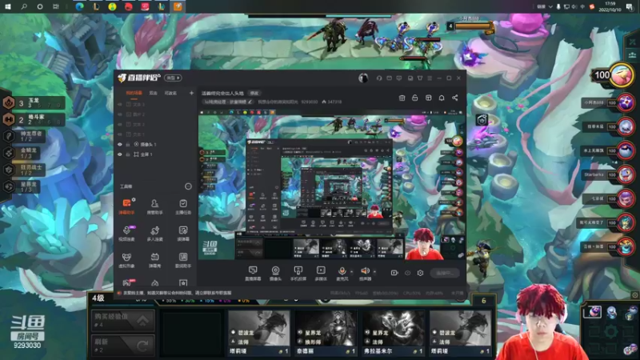Toggle visibility of 文本 1 source
Image resolution: width=640 pixels, height=360 pixels.
click(x=119, y=134)
